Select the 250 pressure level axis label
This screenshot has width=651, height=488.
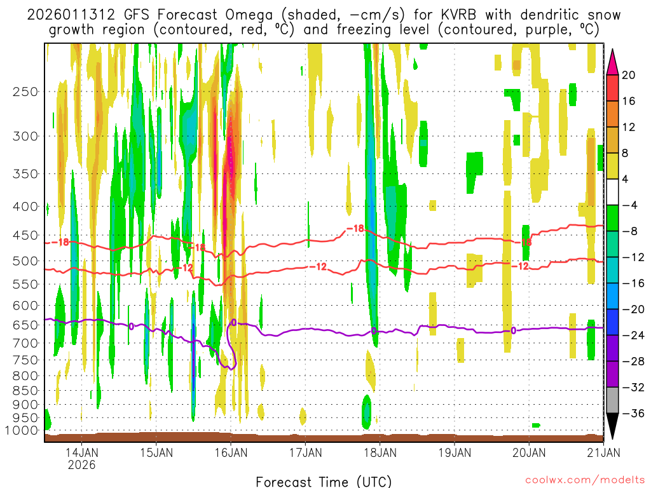click(x=25, y=91)
